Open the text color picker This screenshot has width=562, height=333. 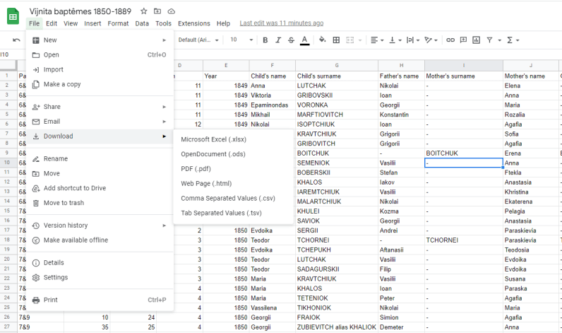pos(304,40)
